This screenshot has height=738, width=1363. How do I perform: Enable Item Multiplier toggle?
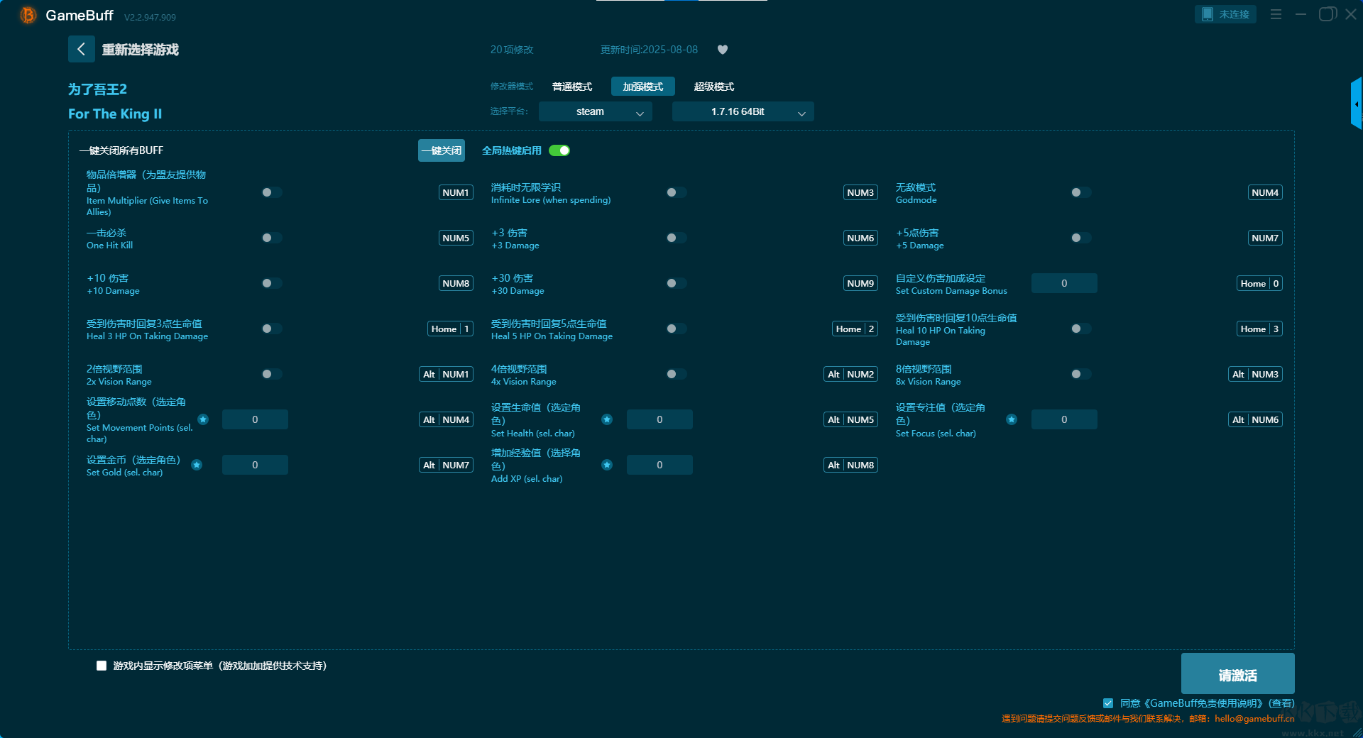click(x=272, y=192)
